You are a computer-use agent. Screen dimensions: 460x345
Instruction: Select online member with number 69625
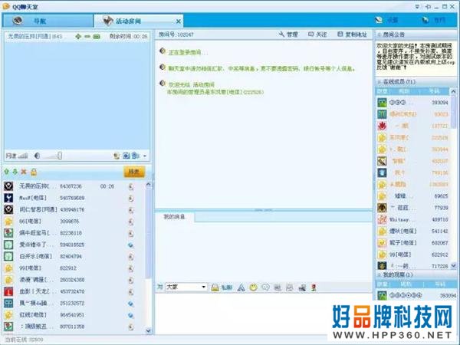412,196
